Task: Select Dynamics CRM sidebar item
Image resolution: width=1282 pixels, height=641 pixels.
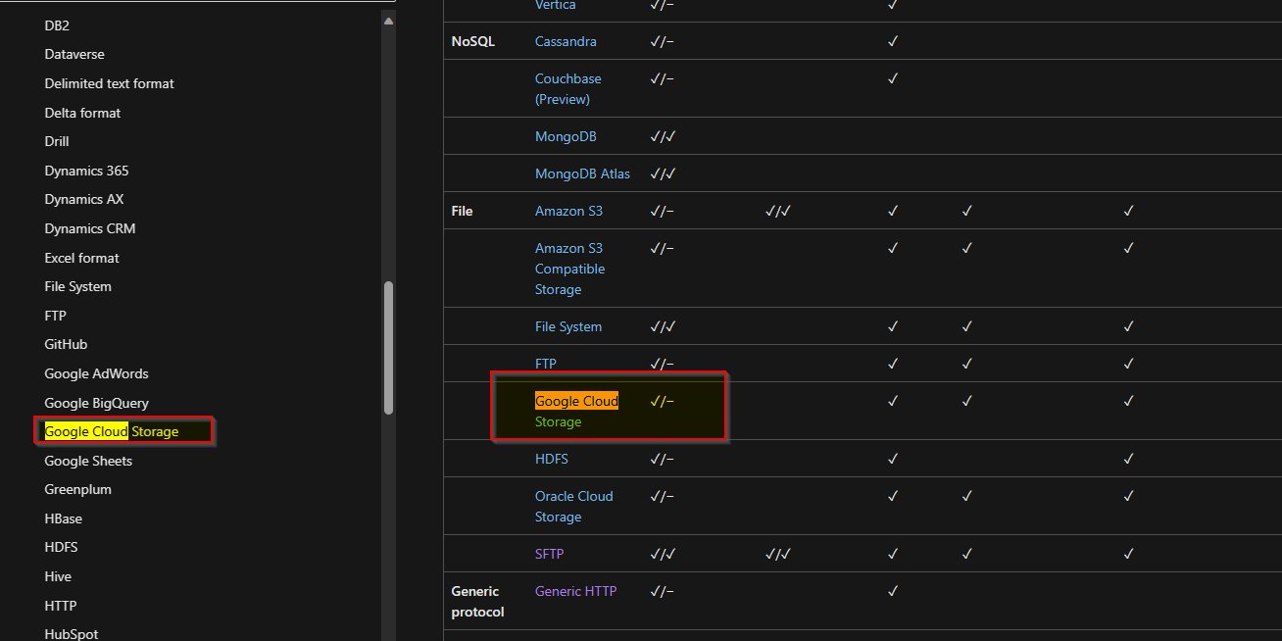Action: (x=90, y=228)
